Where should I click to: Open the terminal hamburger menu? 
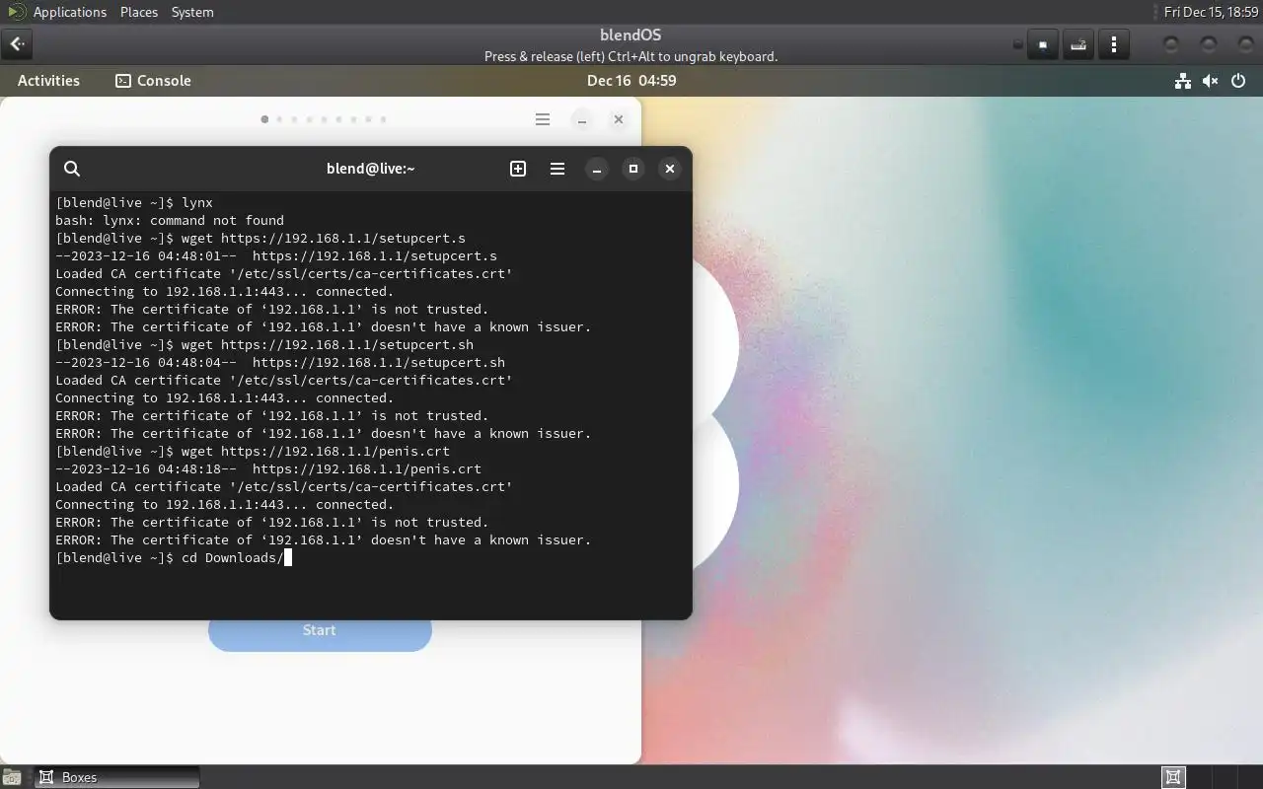tap(557, 169)
